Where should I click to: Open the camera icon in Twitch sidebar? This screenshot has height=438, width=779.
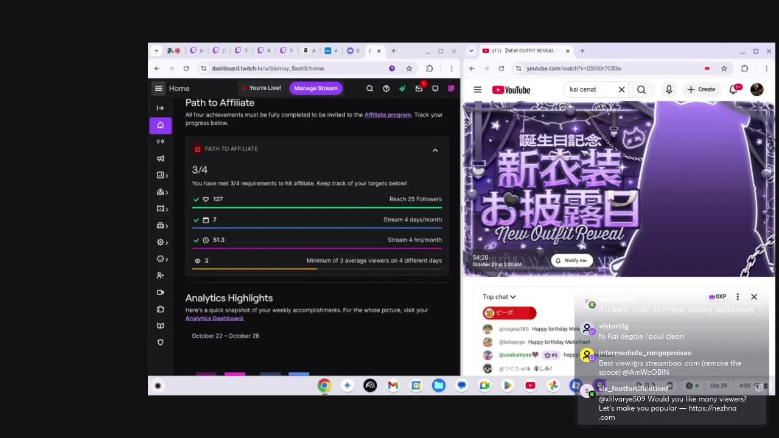161,293
